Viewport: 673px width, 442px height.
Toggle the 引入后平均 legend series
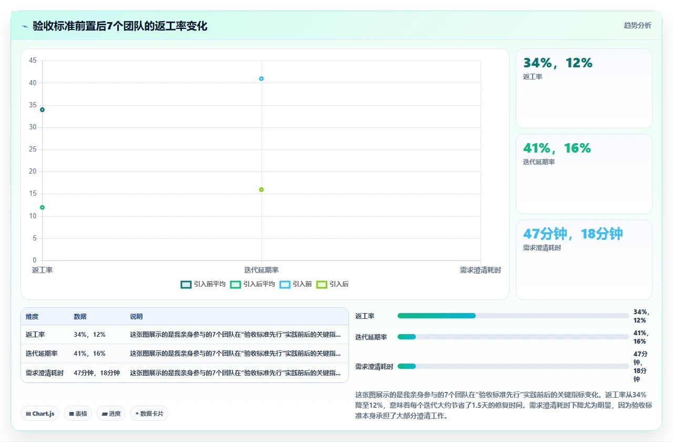pyautogui.click(x=252, y=284)
